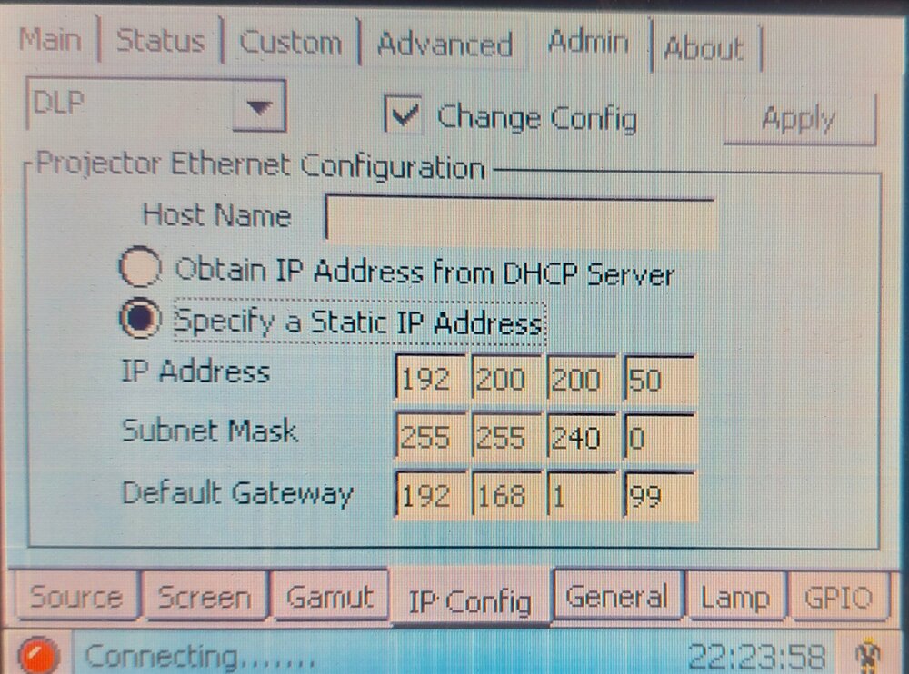The image size is (909, 674).
Task: Switch to the Gamut tab
Action: pos(330,596)
